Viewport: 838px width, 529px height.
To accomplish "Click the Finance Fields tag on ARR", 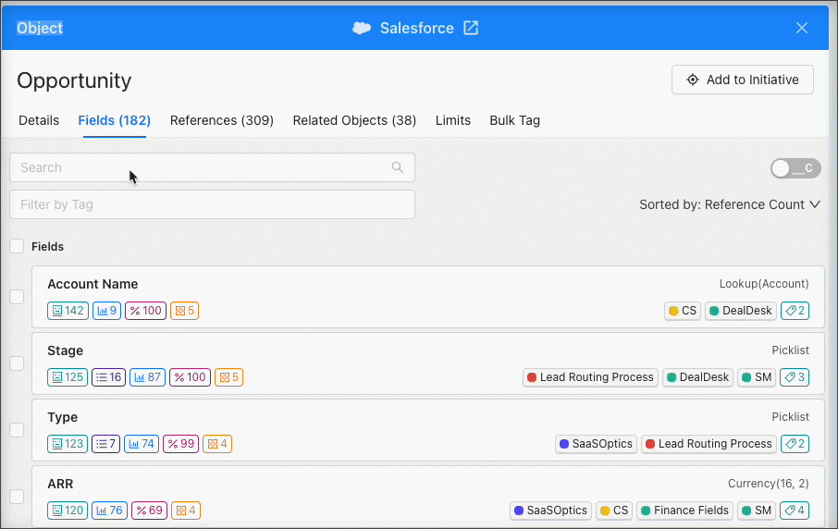I will [684, 511].
